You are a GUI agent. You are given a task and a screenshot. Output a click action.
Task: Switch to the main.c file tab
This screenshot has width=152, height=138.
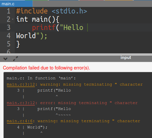[8, 4]
